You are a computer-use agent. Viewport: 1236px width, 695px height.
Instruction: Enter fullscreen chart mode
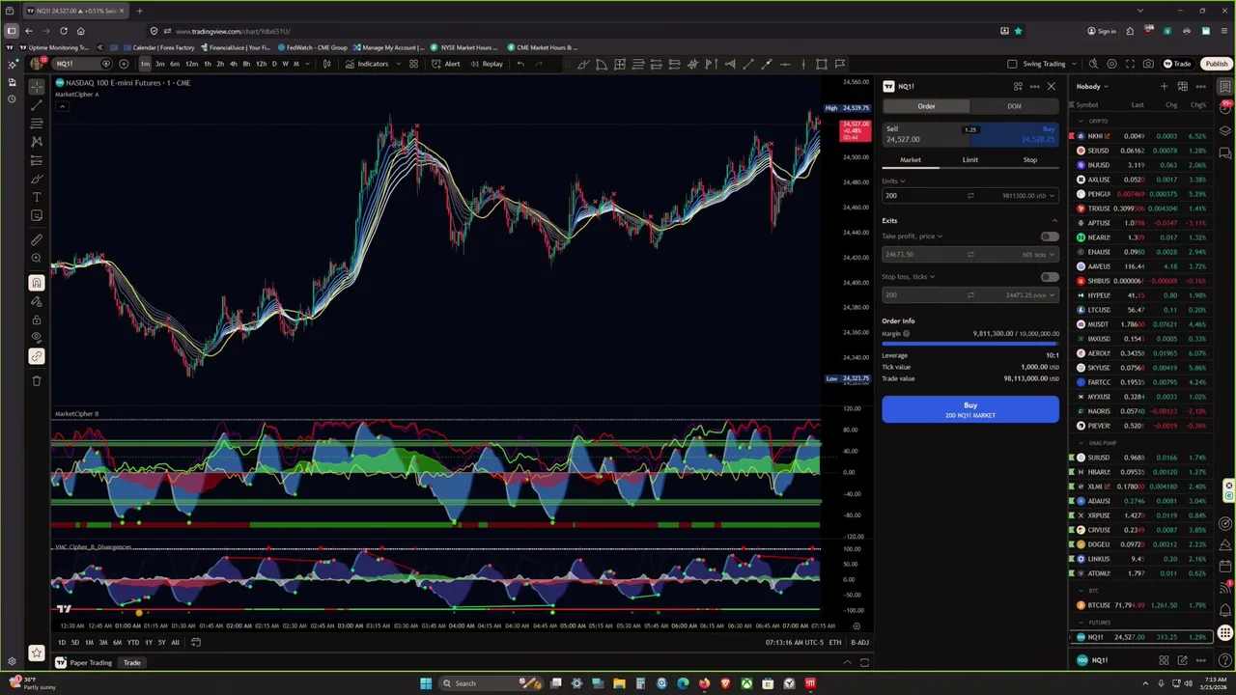point(1130,64)
